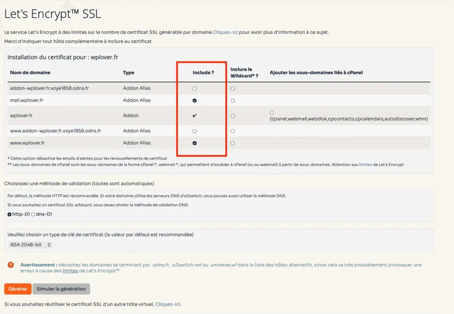The width and height of the screenshot is (454, 314).
Task: Click the Type column header
Action: point(129,72)
